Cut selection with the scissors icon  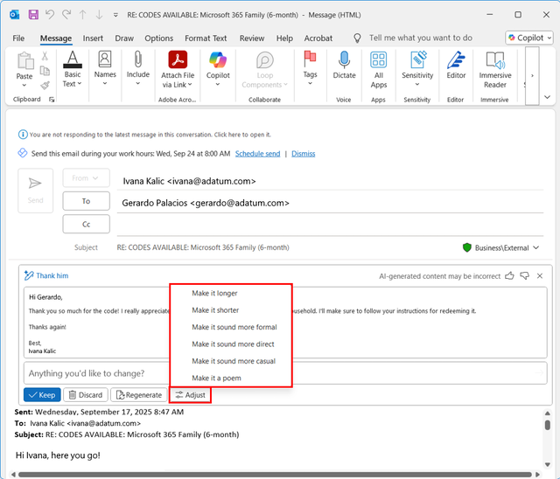click(45, 56)
